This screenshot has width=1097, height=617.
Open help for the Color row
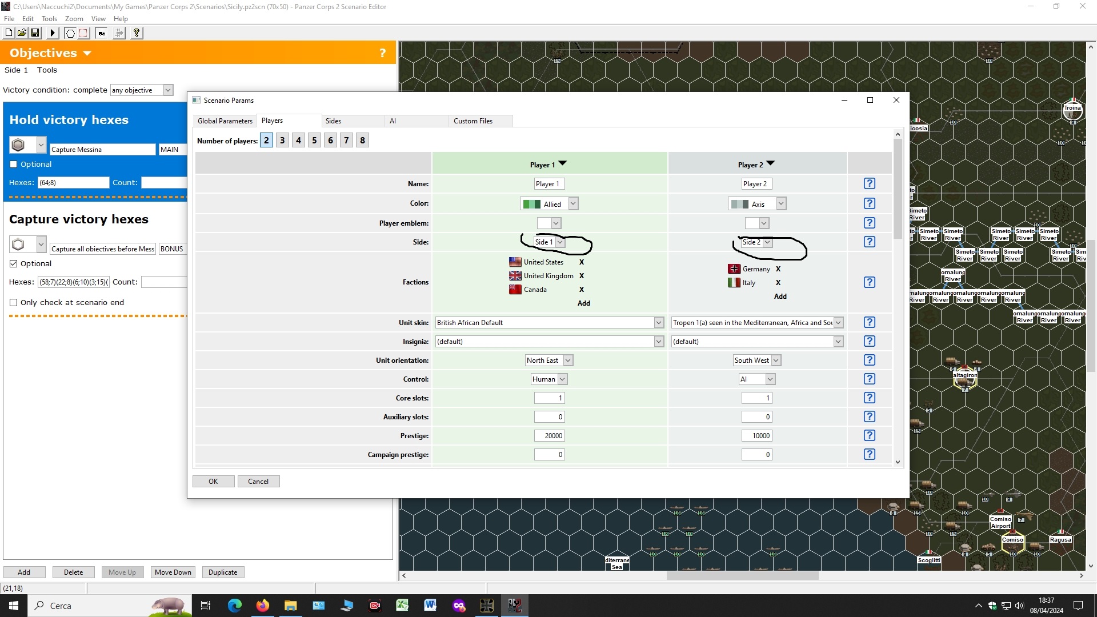(869, 203)
